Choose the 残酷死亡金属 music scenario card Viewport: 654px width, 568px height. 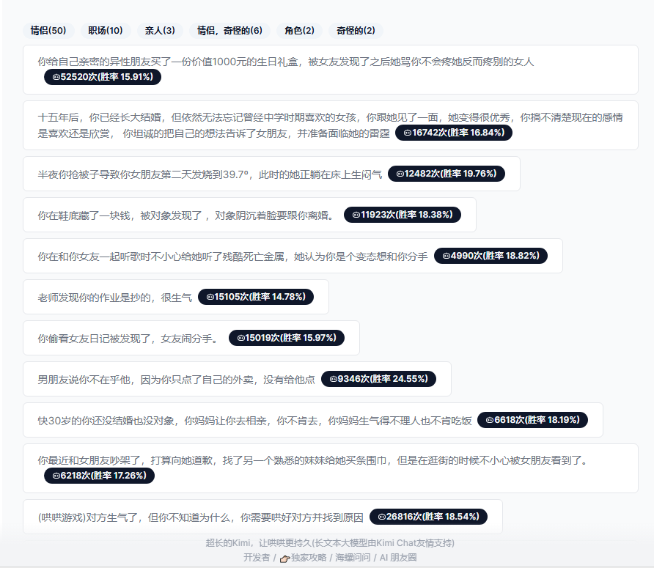tap(232, 256)
